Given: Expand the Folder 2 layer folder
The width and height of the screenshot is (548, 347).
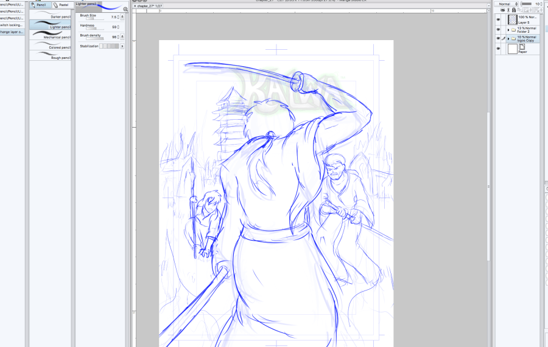Looking at the screenshot, I should pyautogui.click(x=508, y=29).
